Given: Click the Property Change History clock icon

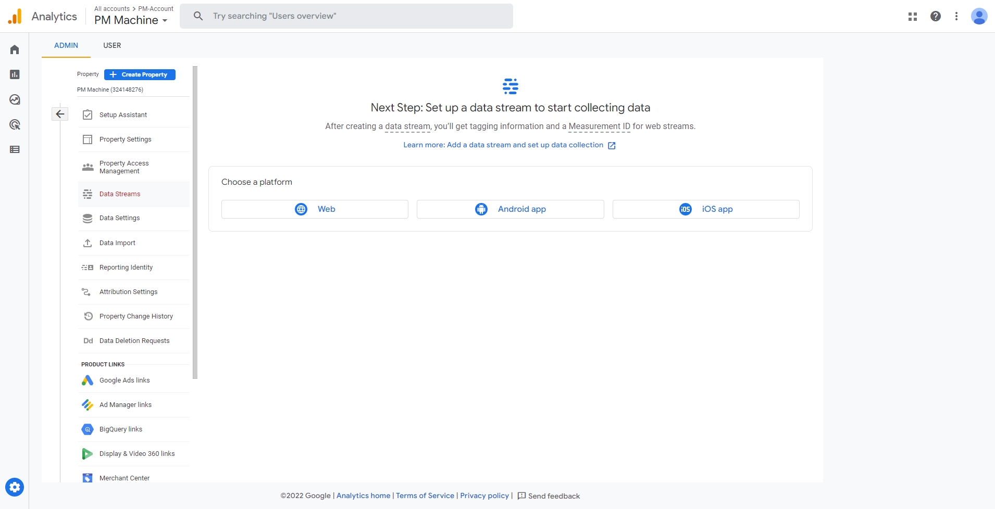Looking at the screenshot, I should pos(88,316).
